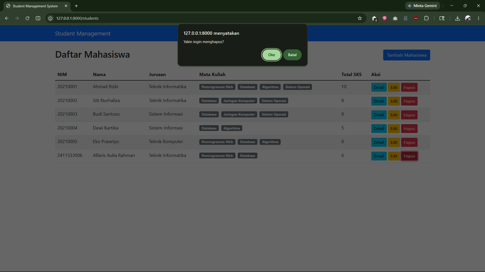Click the Total SKS column header

tap(351, 74)
